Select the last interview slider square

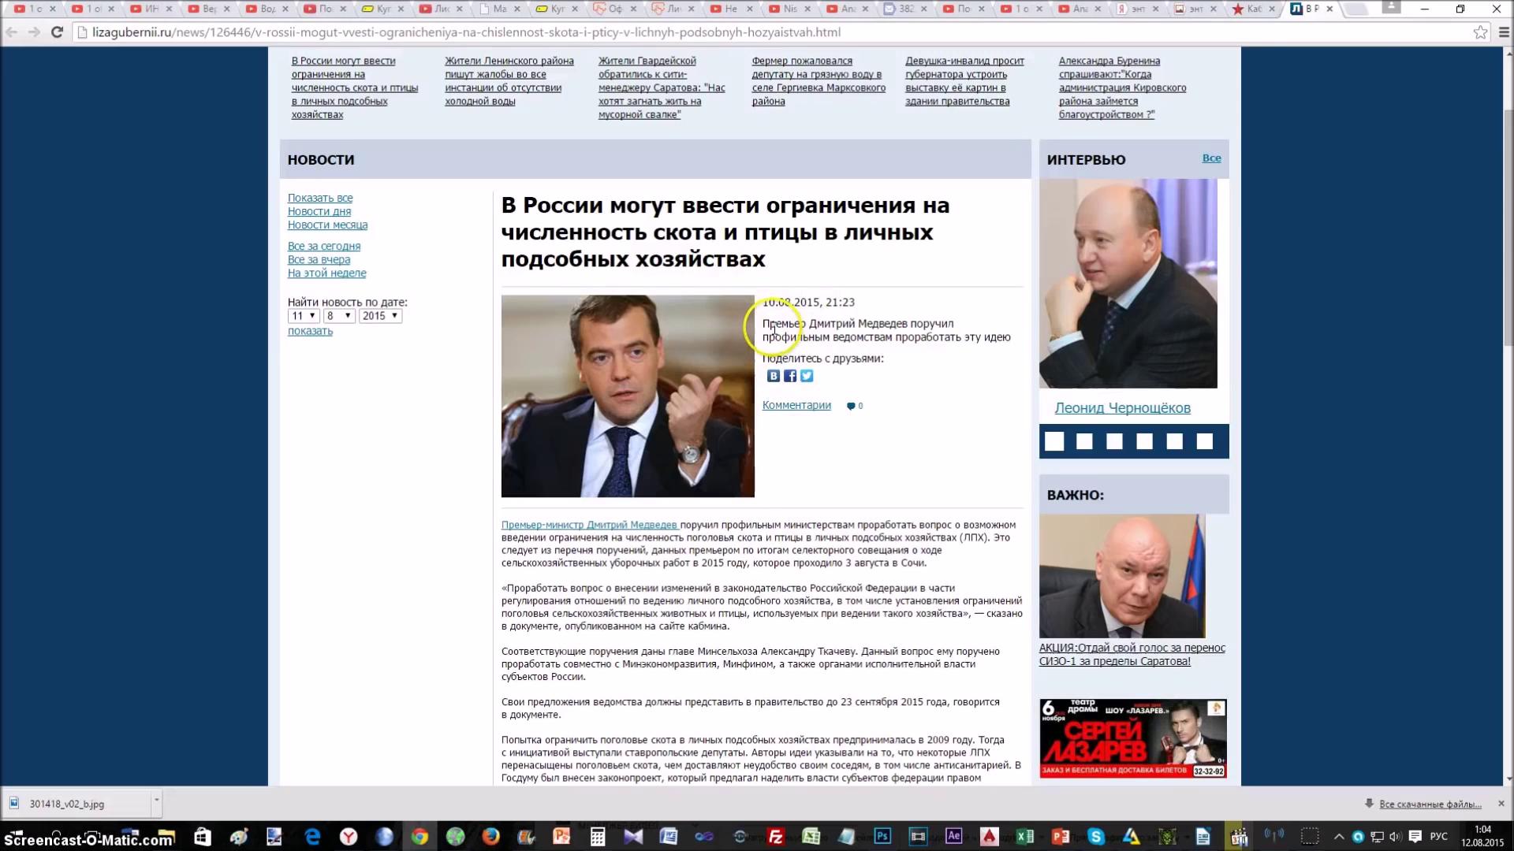click(x=1204, y=441)
